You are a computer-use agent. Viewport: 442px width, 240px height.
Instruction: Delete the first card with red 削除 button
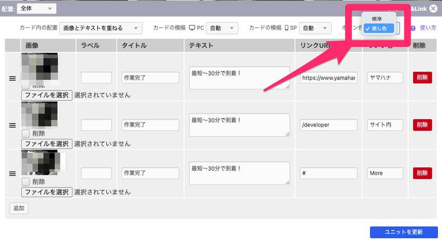(422, 78)
